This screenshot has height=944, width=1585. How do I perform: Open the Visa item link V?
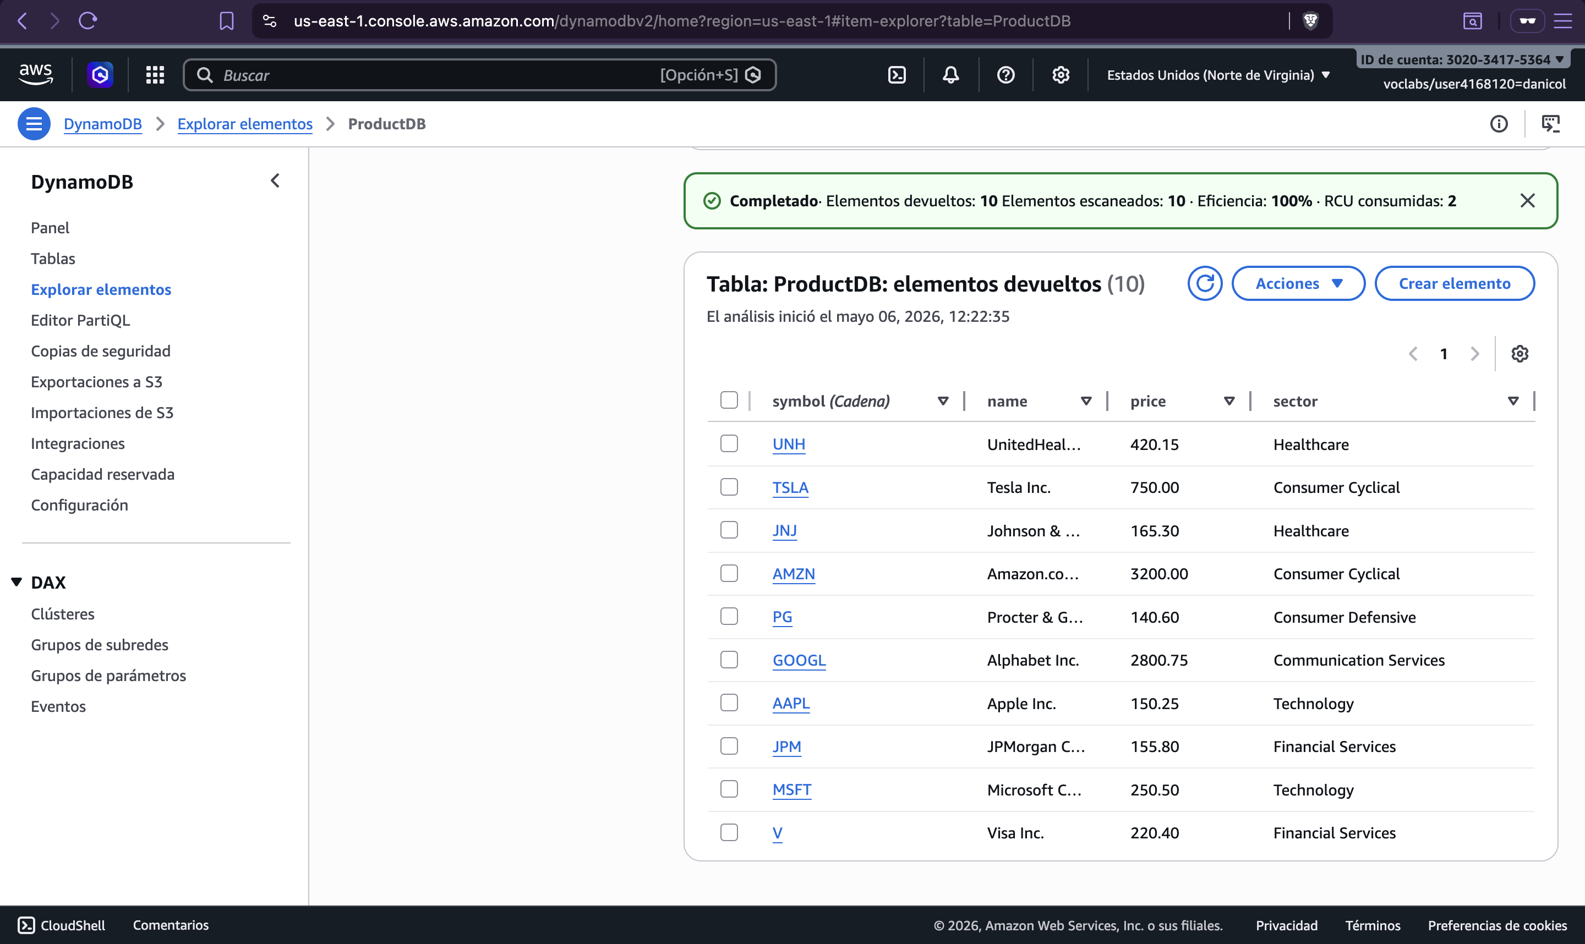pyautogui.click(x=777, y=833)
